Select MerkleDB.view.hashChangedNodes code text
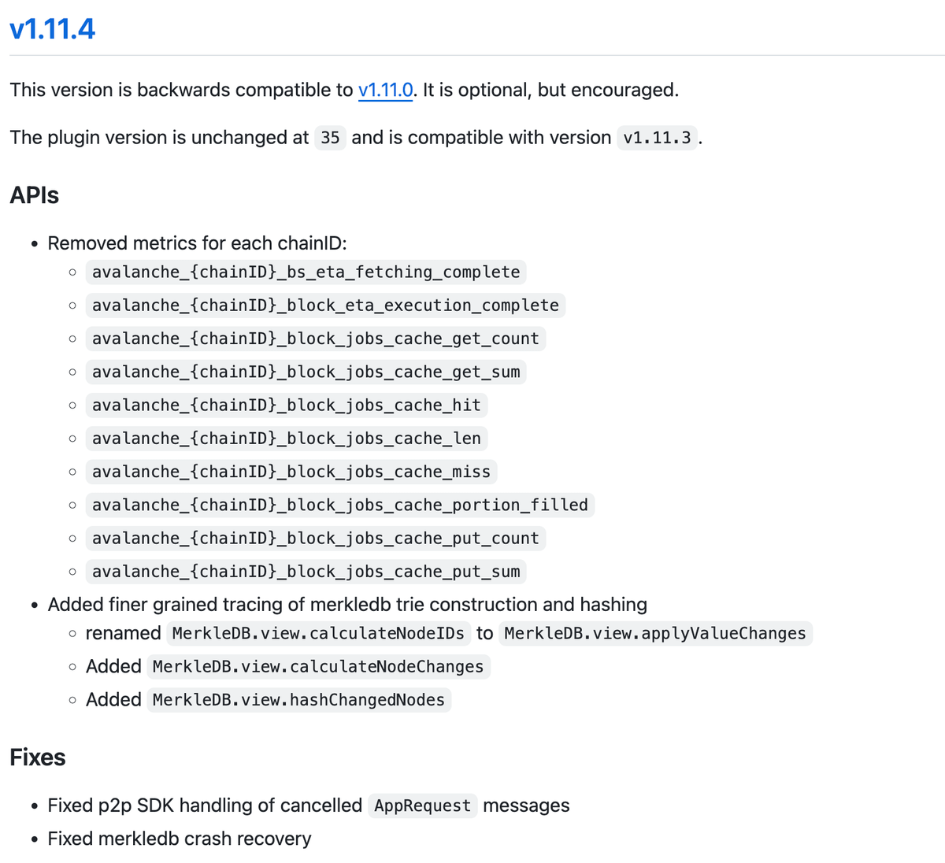945x863 pixels. pyautogui.click(x=298, y=700)
